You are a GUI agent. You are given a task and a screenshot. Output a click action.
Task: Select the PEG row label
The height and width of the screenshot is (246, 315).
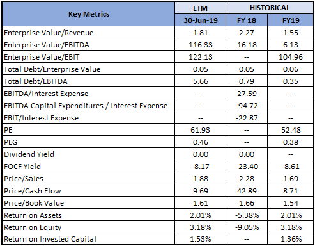[10, 142]
